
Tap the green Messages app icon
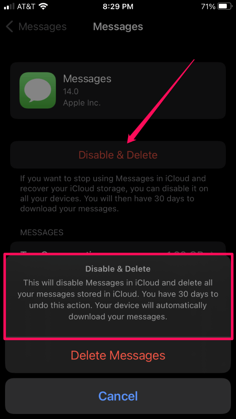38,91
